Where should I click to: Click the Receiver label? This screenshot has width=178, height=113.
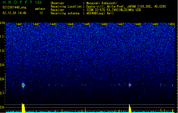57,10
